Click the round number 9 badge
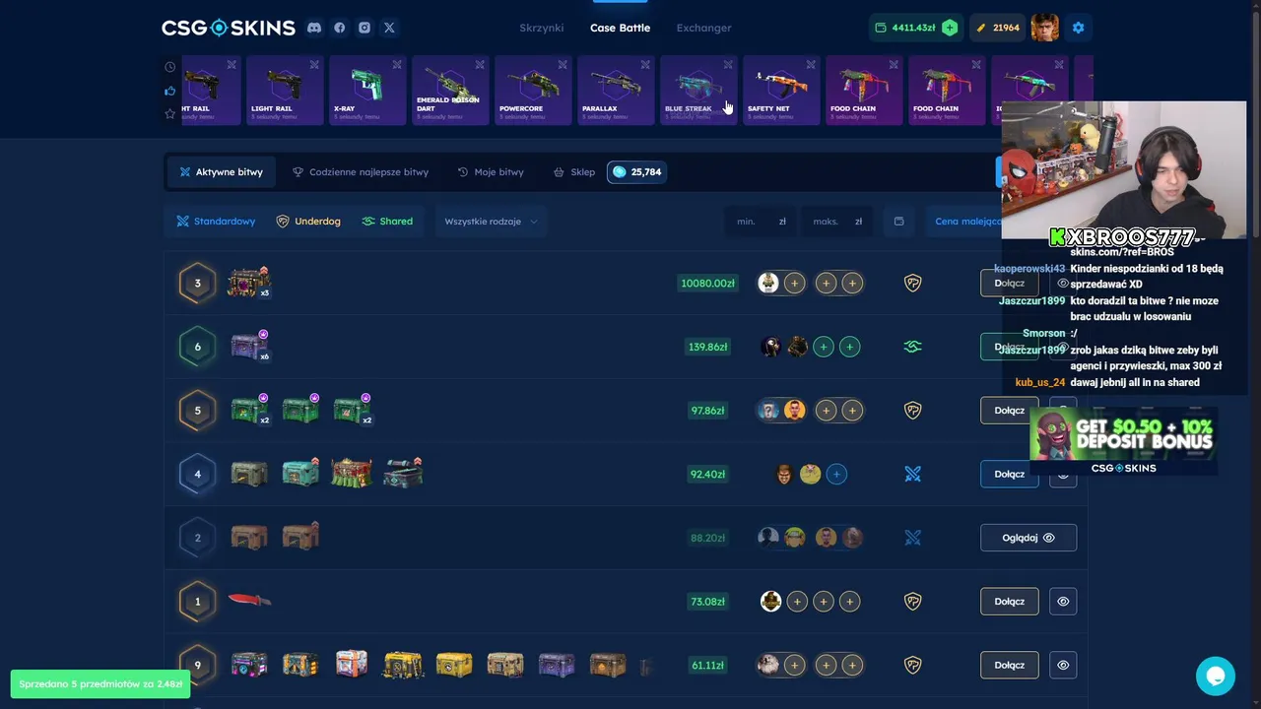Screen dimensions: 1261x709 click(197, 666)
